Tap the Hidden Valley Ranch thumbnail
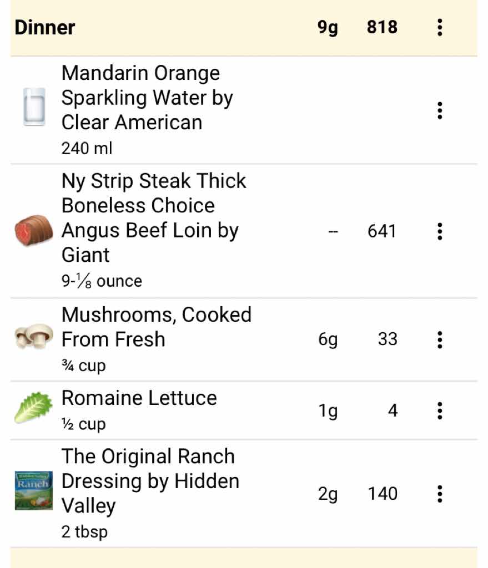488x568 pixels. (x=34, y=490)
